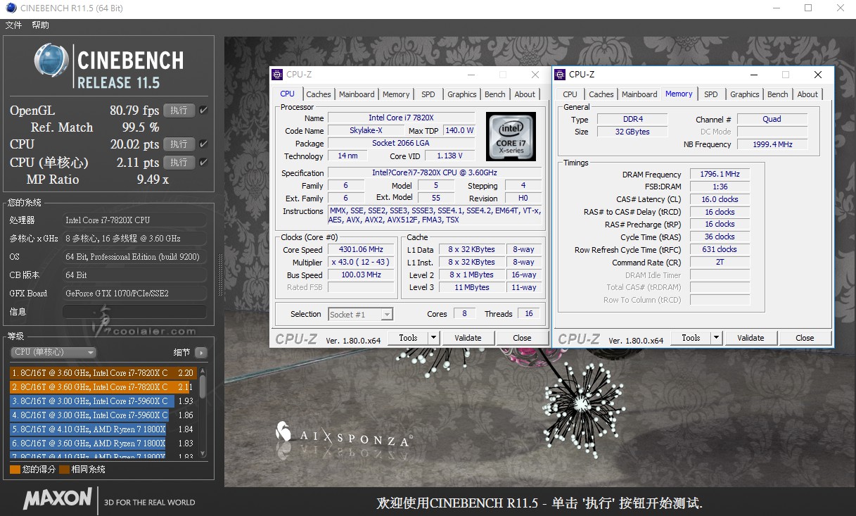Click the orange 您的得分 legend swatch
Screen dimensions: 856x516
click(15, 469)
